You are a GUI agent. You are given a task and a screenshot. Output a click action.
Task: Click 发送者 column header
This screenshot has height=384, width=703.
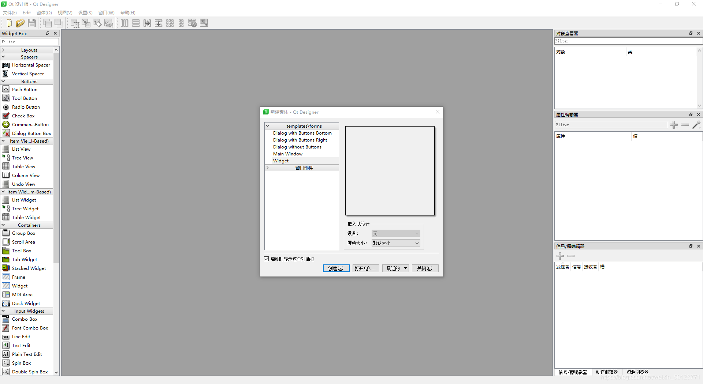[x=562, y=267]
